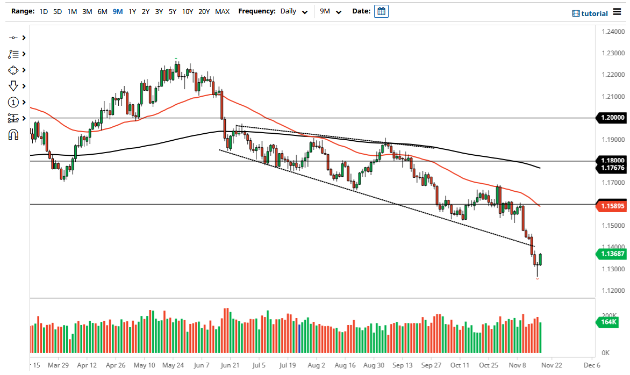The width and height of the screenshot is (630, 375).
Task: Open the Date calendar picker
Action: coord(381,11)
